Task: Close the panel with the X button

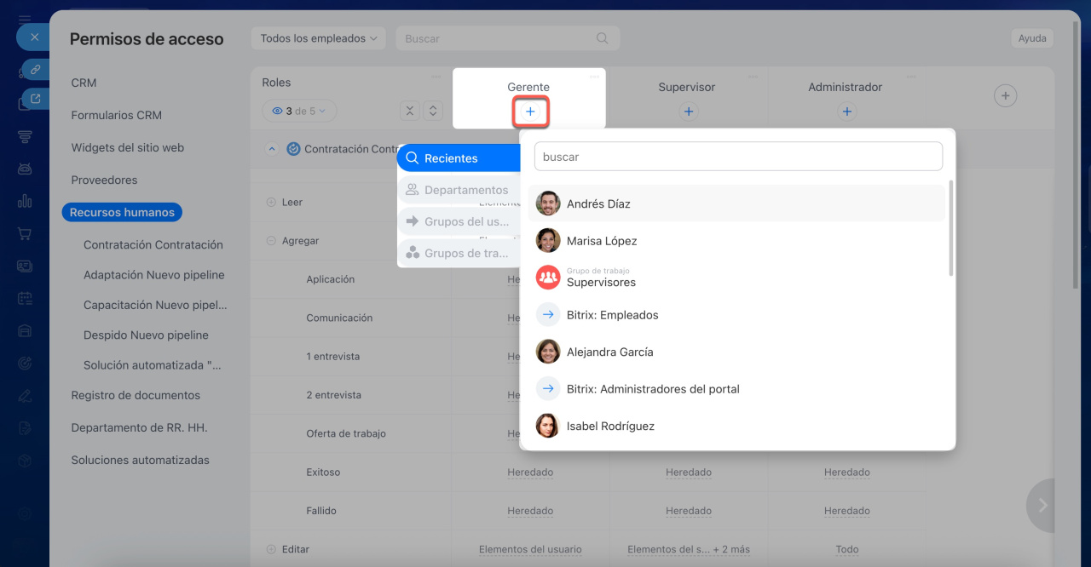Action: [34, 37]
